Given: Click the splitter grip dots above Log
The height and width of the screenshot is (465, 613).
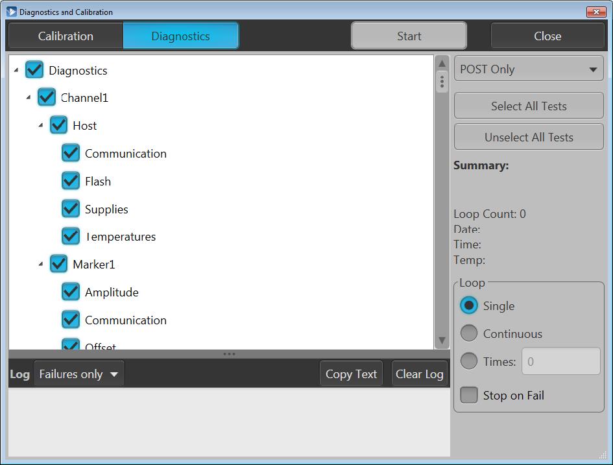Looking at the screenshot, I should click(229, 354).
